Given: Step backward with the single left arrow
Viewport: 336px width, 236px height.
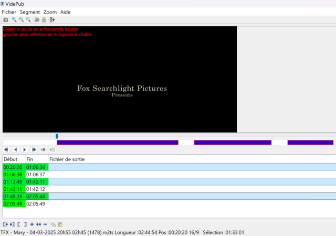Looking at the screenshot, I should click(x=15, y=149).
